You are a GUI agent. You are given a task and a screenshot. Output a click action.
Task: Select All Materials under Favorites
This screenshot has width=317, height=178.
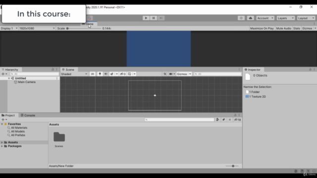pos(19,128)
